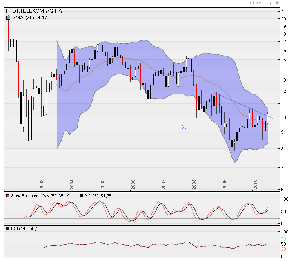Click the red 30 RSI level label

[283, 249]
